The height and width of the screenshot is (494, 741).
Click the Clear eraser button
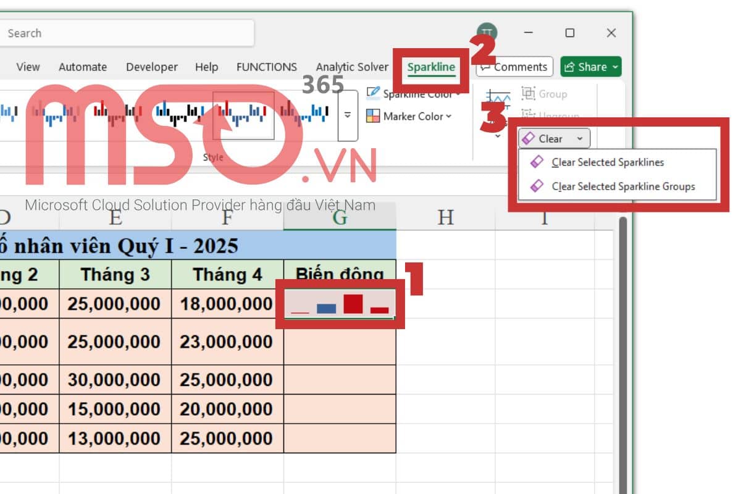543,138
